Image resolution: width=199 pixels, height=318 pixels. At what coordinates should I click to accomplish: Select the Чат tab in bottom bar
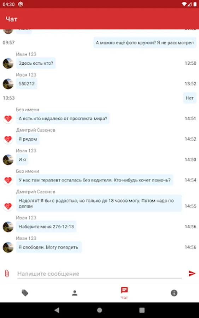click(124, 293)
